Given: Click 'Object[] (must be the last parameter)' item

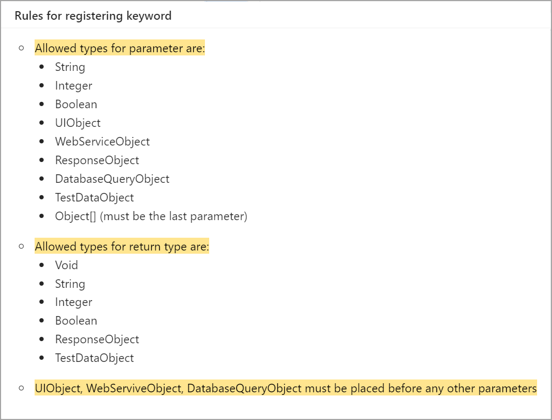Looking at the screenshot, I should pos(151,216).
